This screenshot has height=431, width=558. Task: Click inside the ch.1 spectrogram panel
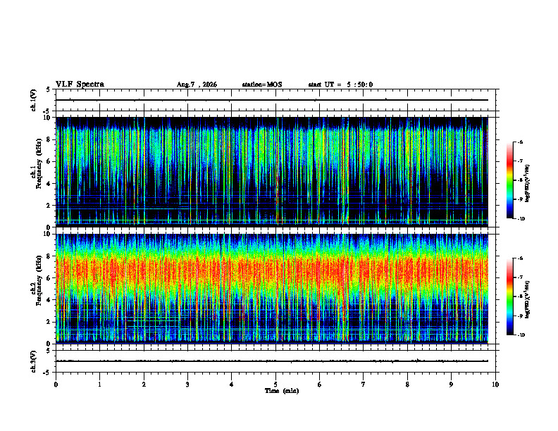click(x=272, y=172)
